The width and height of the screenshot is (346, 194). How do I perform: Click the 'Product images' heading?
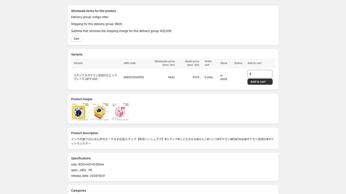pyautogui.click(x=82, y=99)
